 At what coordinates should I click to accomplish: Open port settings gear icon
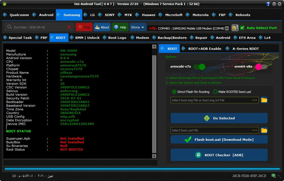[235, 28]
